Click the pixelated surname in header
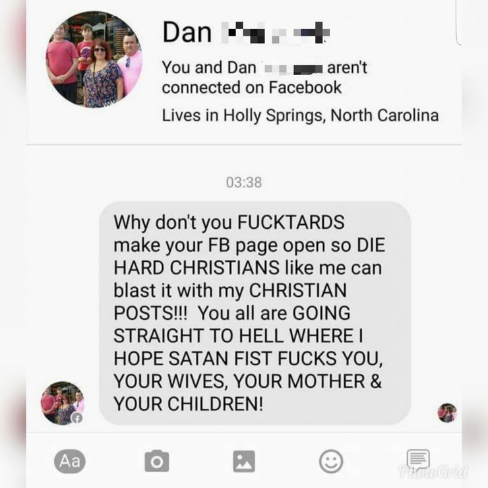This screenshot has height=488, width=488. pos(275,32)
